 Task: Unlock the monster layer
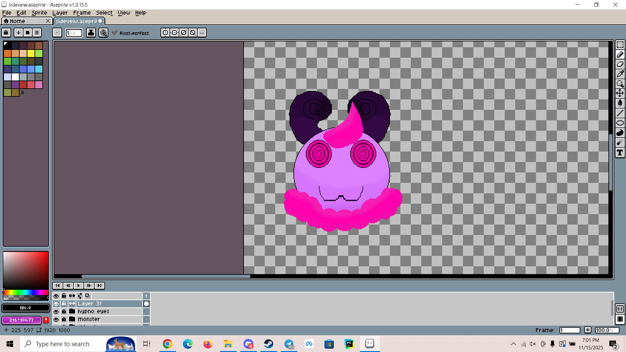64,319
